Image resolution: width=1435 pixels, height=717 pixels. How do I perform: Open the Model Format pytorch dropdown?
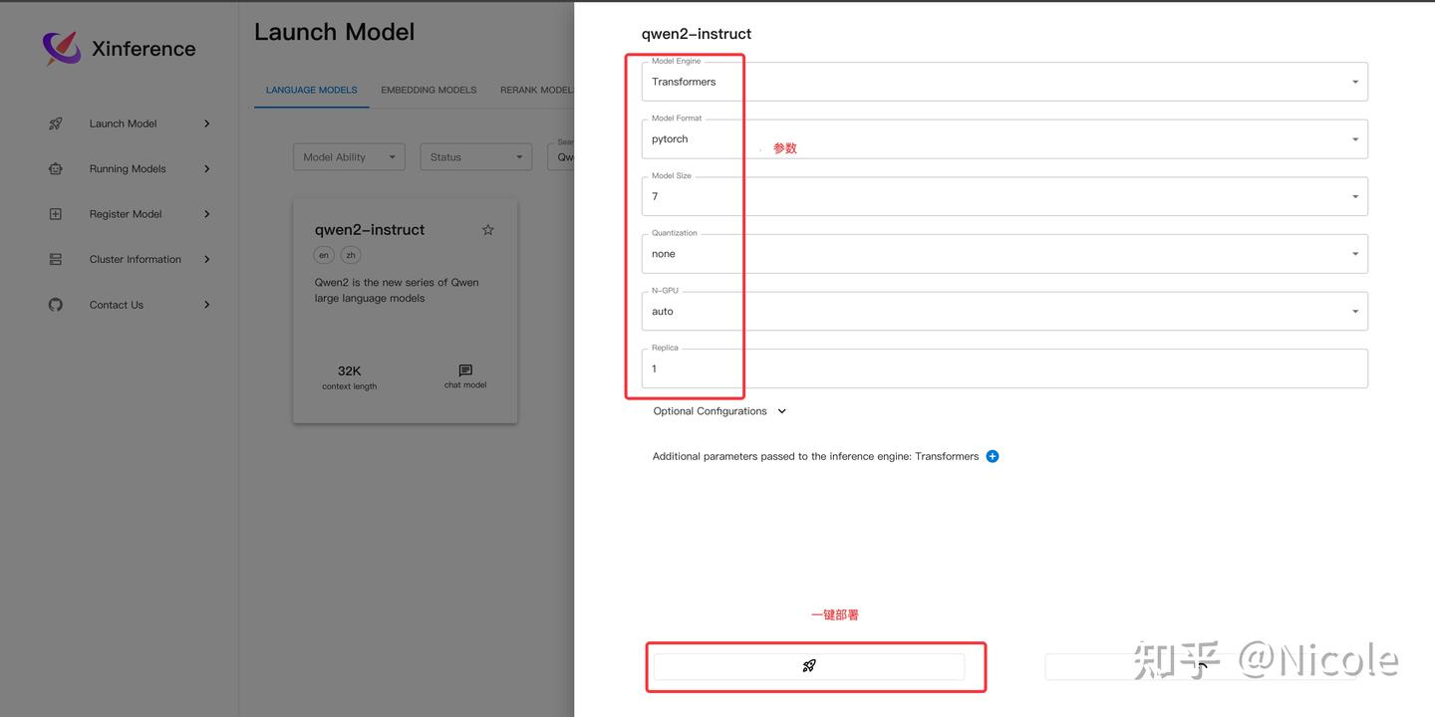tap(1004, 139)
